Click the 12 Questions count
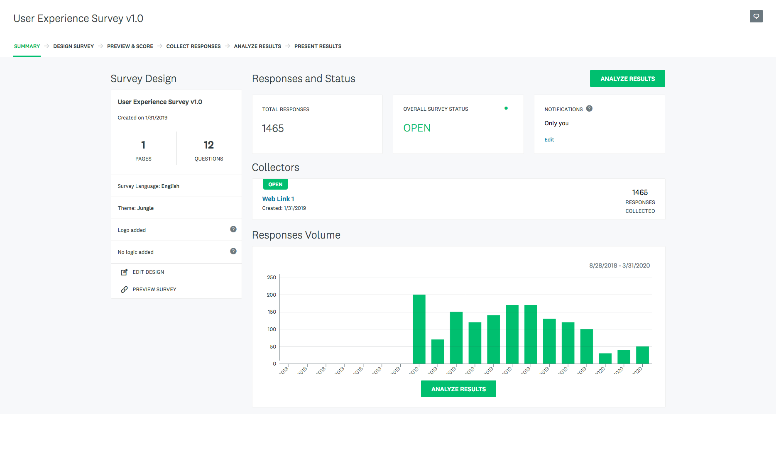 pos(208,145)
